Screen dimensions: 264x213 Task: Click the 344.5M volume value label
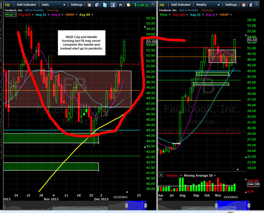tap(253, 184)
